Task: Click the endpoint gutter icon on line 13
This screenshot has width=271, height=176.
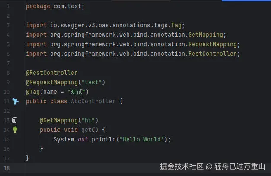Action: (x=15, y=120)
